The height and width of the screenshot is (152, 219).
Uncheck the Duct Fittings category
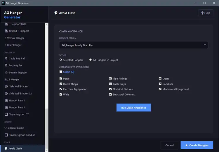(x=61, y=84)
